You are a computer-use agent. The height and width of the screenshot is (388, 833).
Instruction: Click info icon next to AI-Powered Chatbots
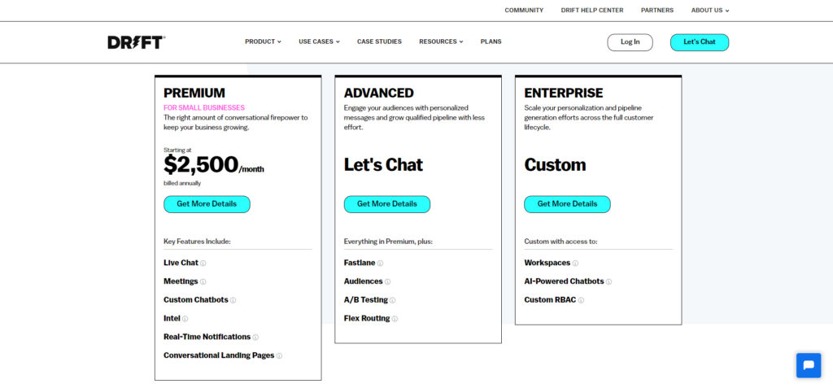click(608, 282)
